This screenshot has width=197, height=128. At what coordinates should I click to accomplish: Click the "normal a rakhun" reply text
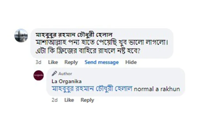pyautogui.click(x=157, y=89)
